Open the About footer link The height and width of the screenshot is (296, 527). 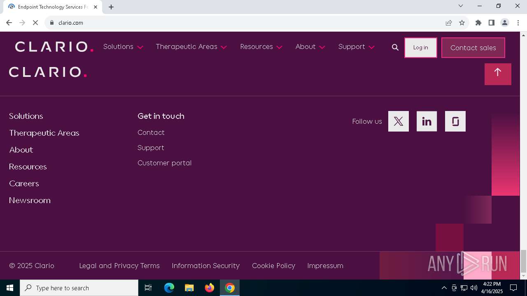(21, 150)
